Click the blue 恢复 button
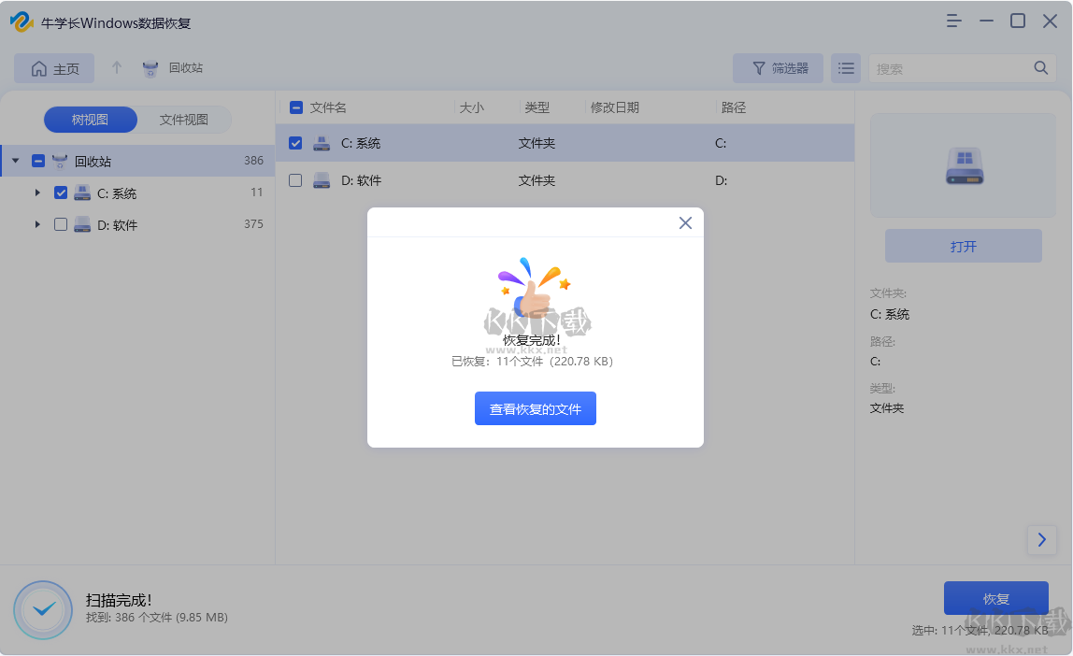 [995, 599]
